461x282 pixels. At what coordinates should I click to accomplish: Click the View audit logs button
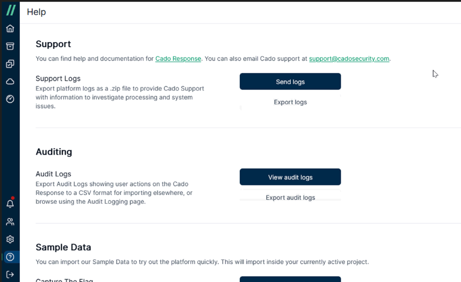pos(290,177)
